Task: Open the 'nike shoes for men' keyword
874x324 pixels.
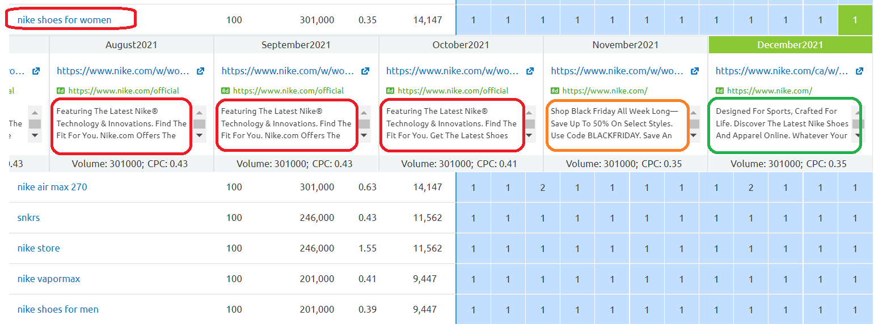Action: 58,309
